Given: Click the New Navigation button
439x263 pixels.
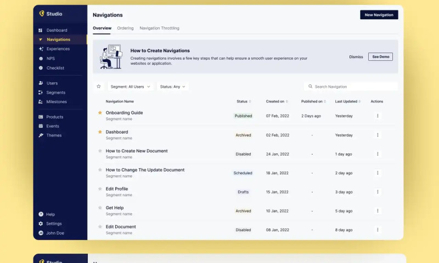Looking at the screenshot, I should click(x=379, y=15).
